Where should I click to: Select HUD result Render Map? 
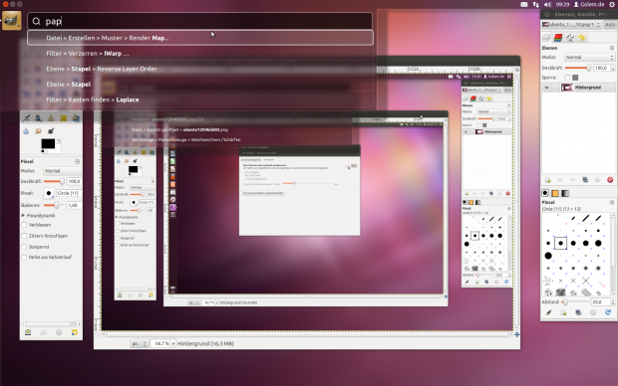[x=200, y=38]
